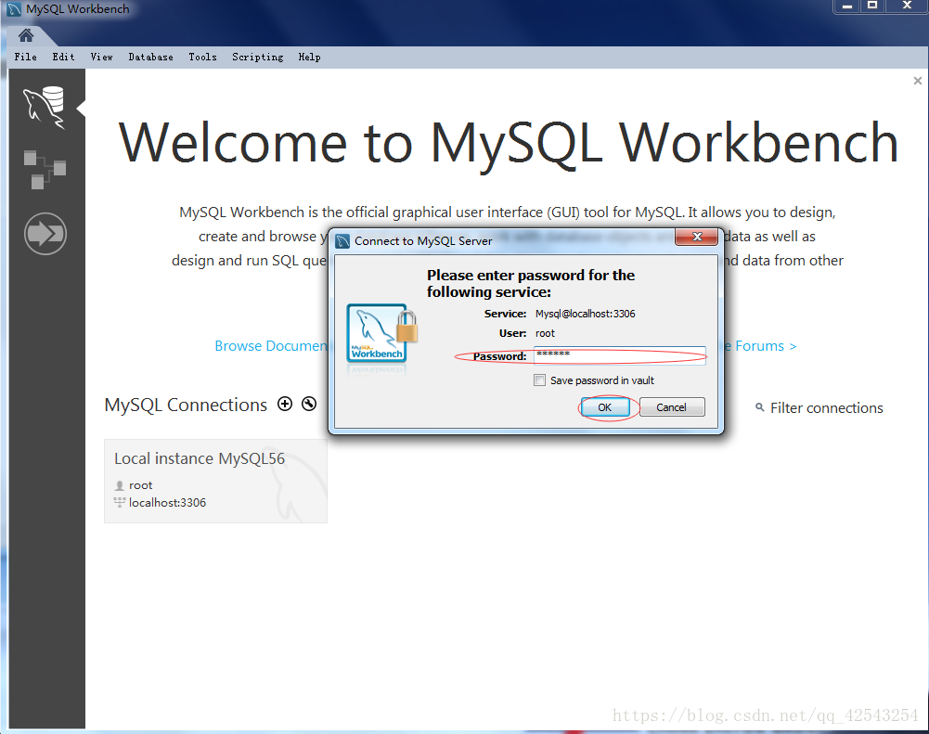Click the dialog title bar dolphin icon
The width and height of the screenshot is (929, 734).
342,241
